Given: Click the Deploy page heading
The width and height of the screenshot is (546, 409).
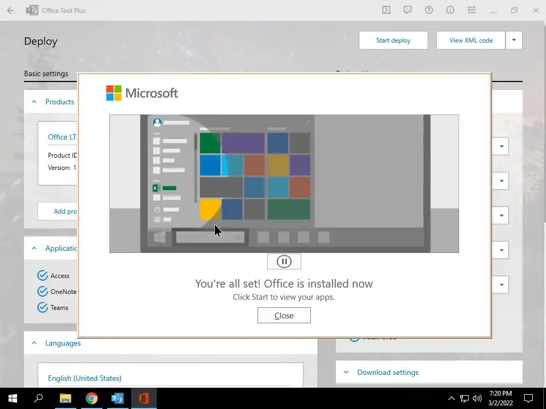Looking at the screenshot, I should point(41,42).
